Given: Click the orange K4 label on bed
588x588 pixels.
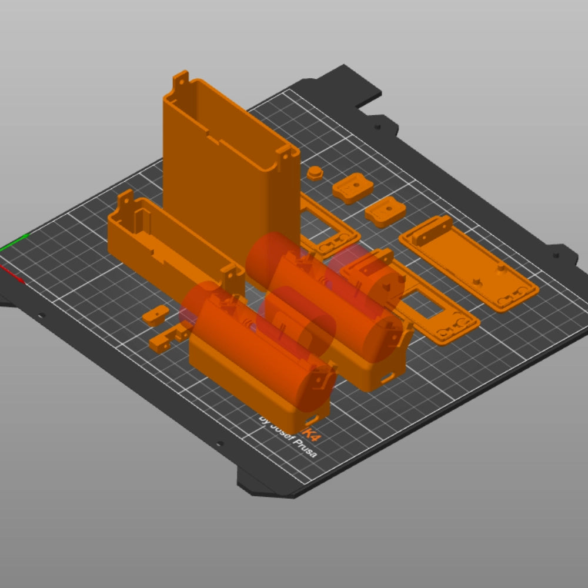Looking at the screenshot, I should click(x=312, y=435).
